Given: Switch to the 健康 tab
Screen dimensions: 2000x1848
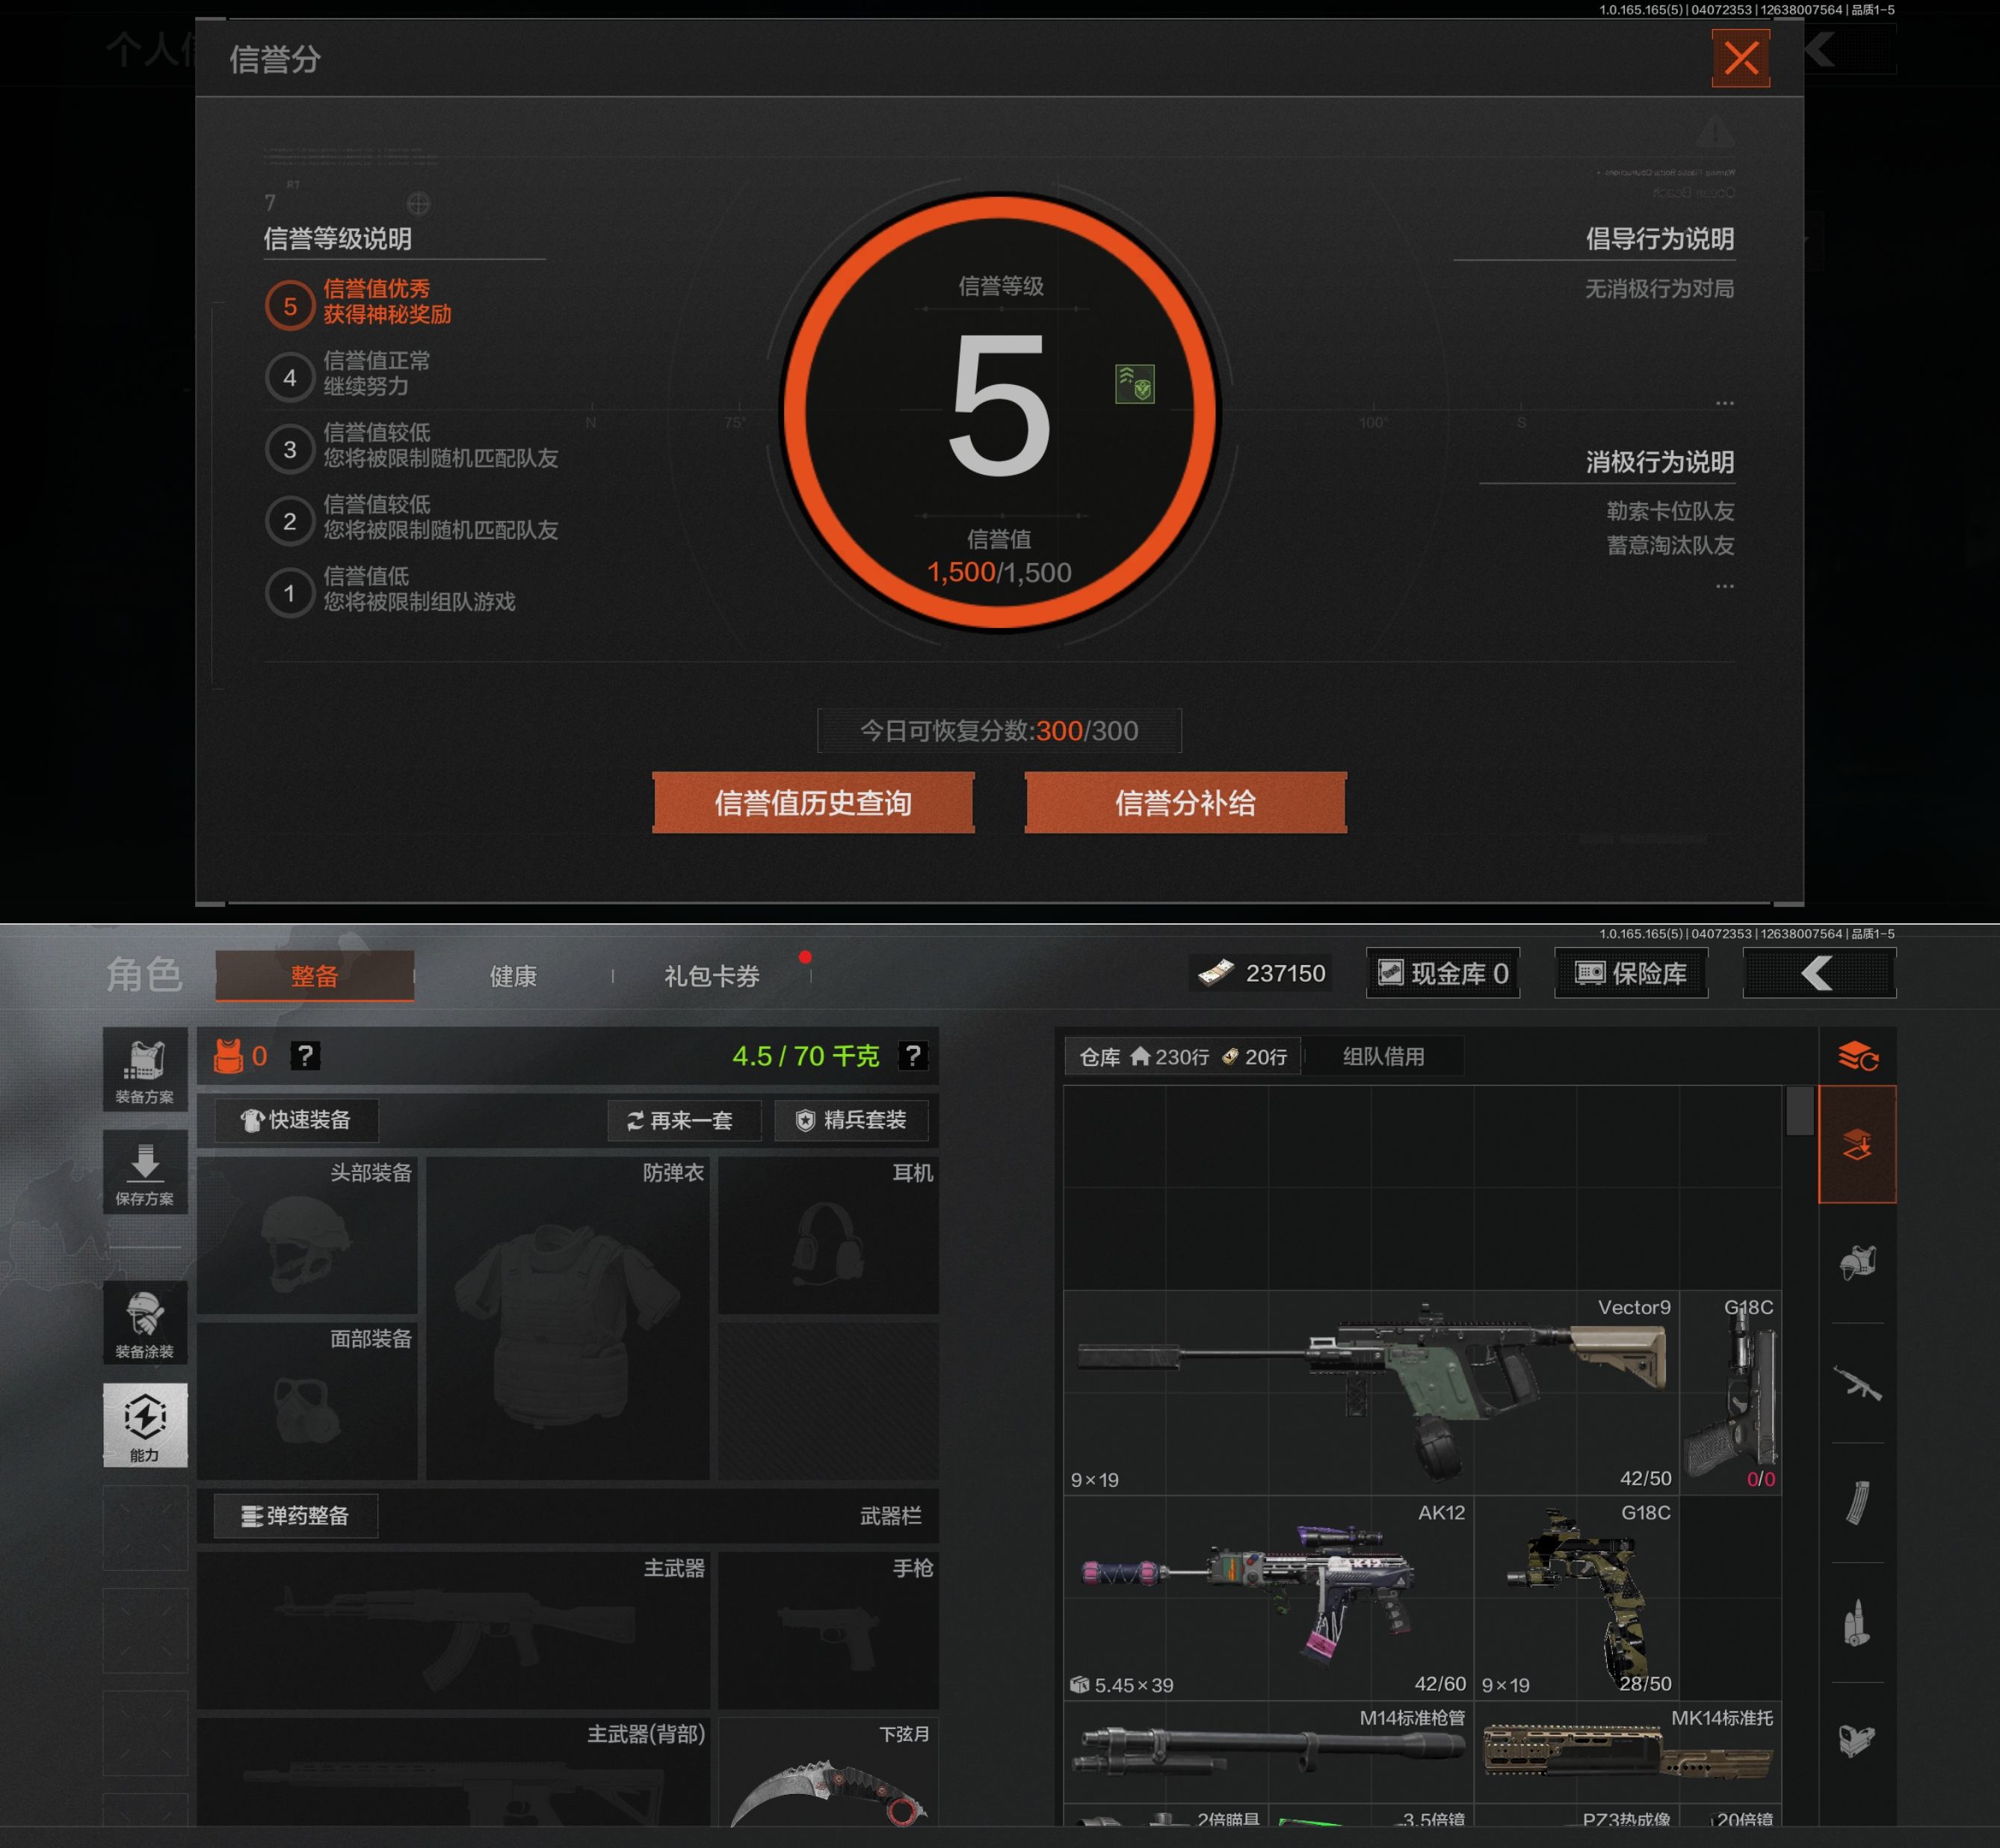Looking at the screenshot, I should point(513,976).
